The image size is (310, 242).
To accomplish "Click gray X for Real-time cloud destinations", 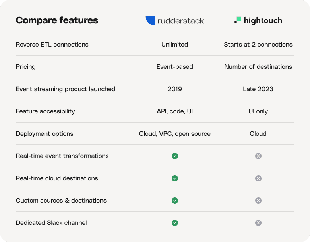I will pyautogui.click(x=258, y=178).
